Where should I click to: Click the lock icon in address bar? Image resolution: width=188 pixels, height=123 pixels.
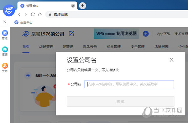tap(50, 14)
